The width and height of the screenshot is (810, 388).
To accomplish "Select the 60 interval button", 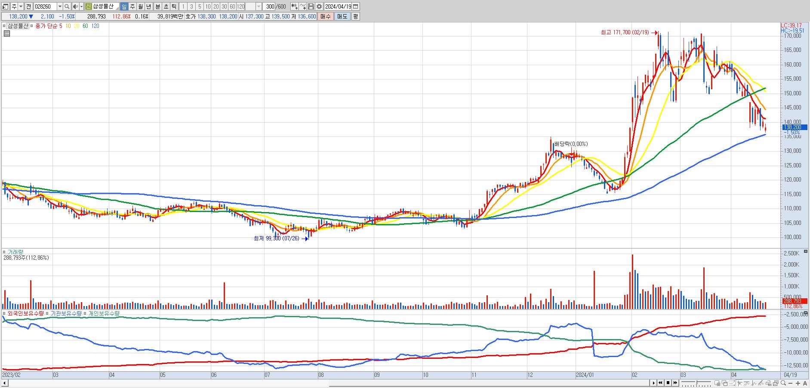I will [x=232, y=6].
